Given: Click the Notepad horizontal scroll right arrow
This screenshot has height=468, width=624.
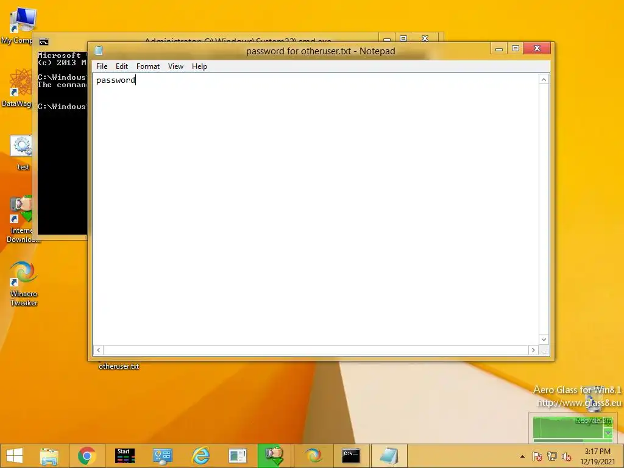Looking at the screenshot, I should [x=533, y=350].
